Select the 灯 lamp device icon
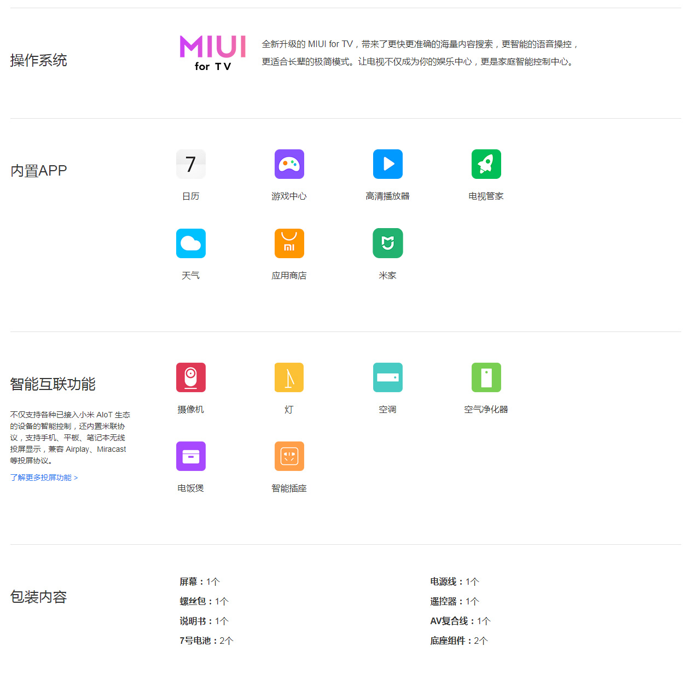 289,377
